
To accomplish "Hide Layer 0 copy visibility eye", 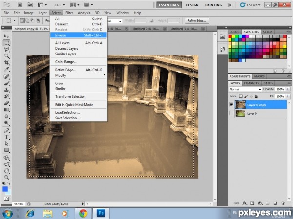I will [231, 105].
